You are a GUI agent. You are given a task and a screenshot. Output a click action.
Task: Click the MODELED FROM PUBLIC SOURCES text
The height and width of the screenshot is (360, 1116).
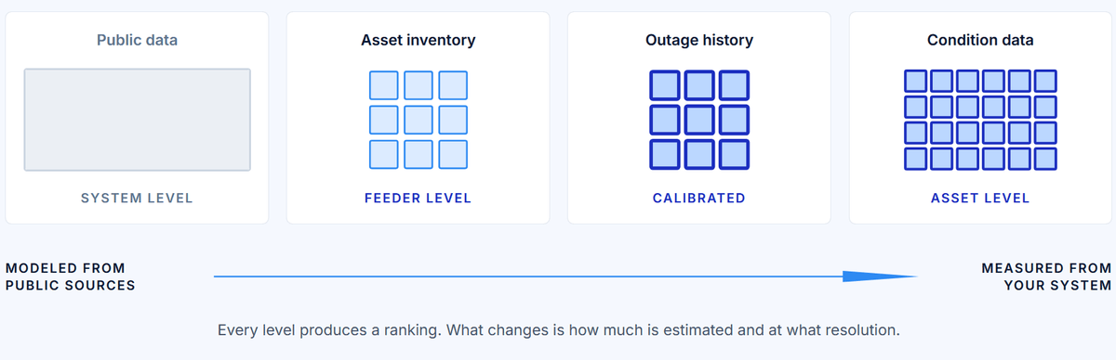tap(71, 276)
